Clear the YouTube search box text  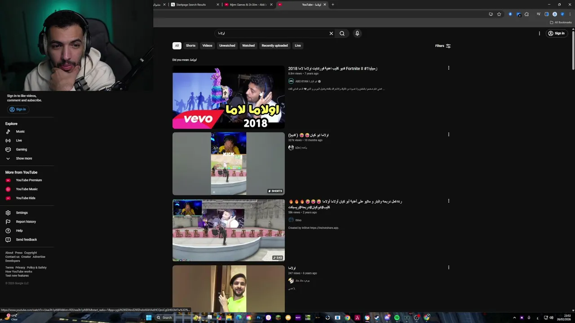point(331,33)
